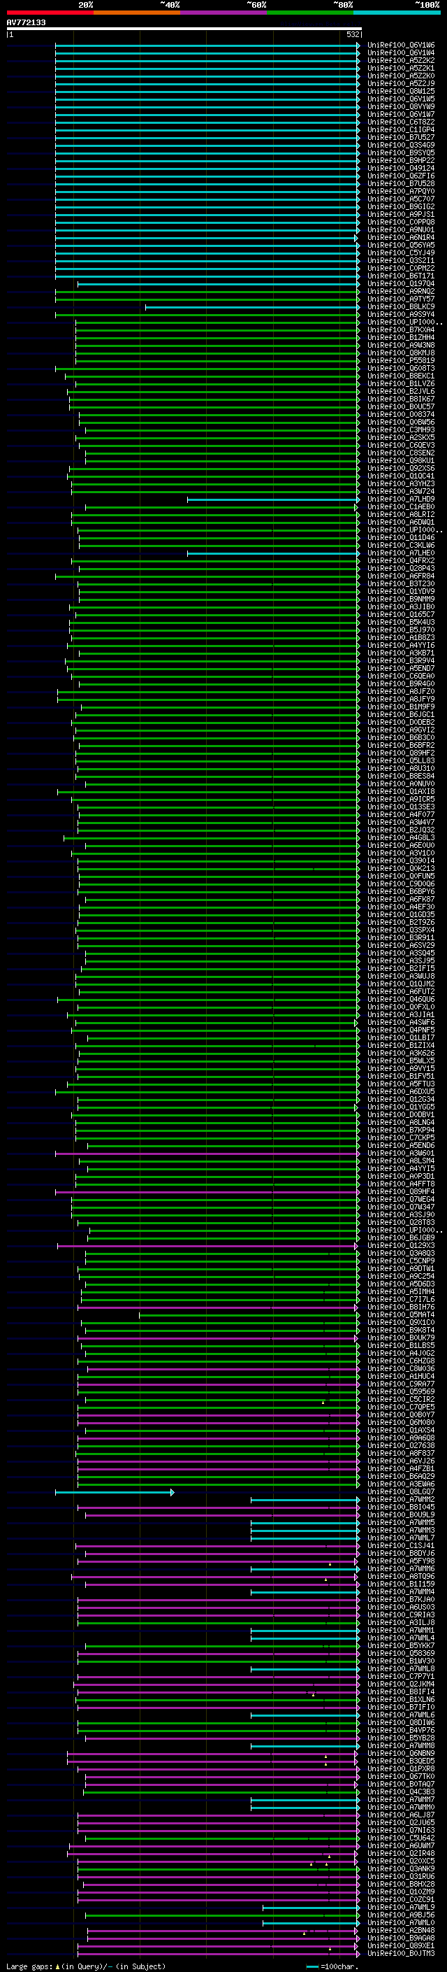Select the UniRef100_A3K626 label
The height and width of the screenshot is (1972, 447).
(400, 1053)
